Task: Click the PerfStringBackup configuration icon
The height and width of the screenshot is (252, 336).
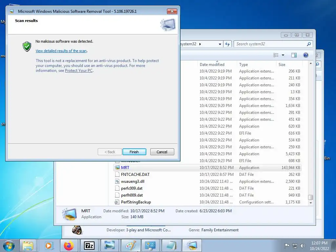Action: point(117,202)
